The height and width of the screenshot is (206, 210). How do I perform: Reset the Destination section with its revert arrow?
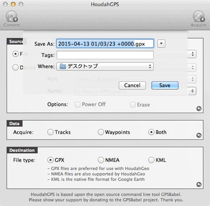pyautogui.click(x=199, y=185)
